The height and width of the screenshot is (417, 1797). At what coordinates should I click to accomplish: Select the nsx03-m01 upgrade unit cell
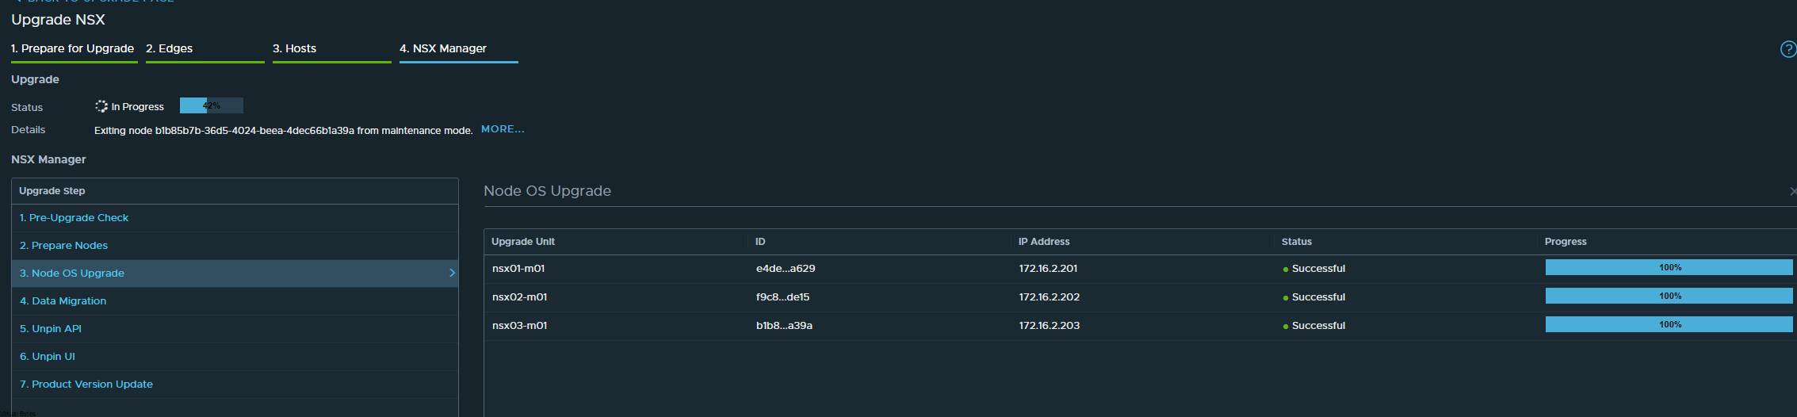pos(520,326)
